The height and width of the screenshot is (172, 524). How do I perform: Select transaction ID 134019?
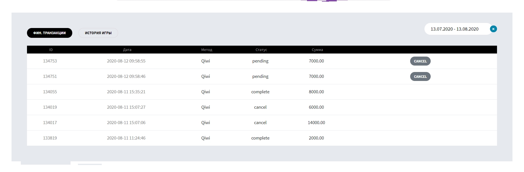50,107
